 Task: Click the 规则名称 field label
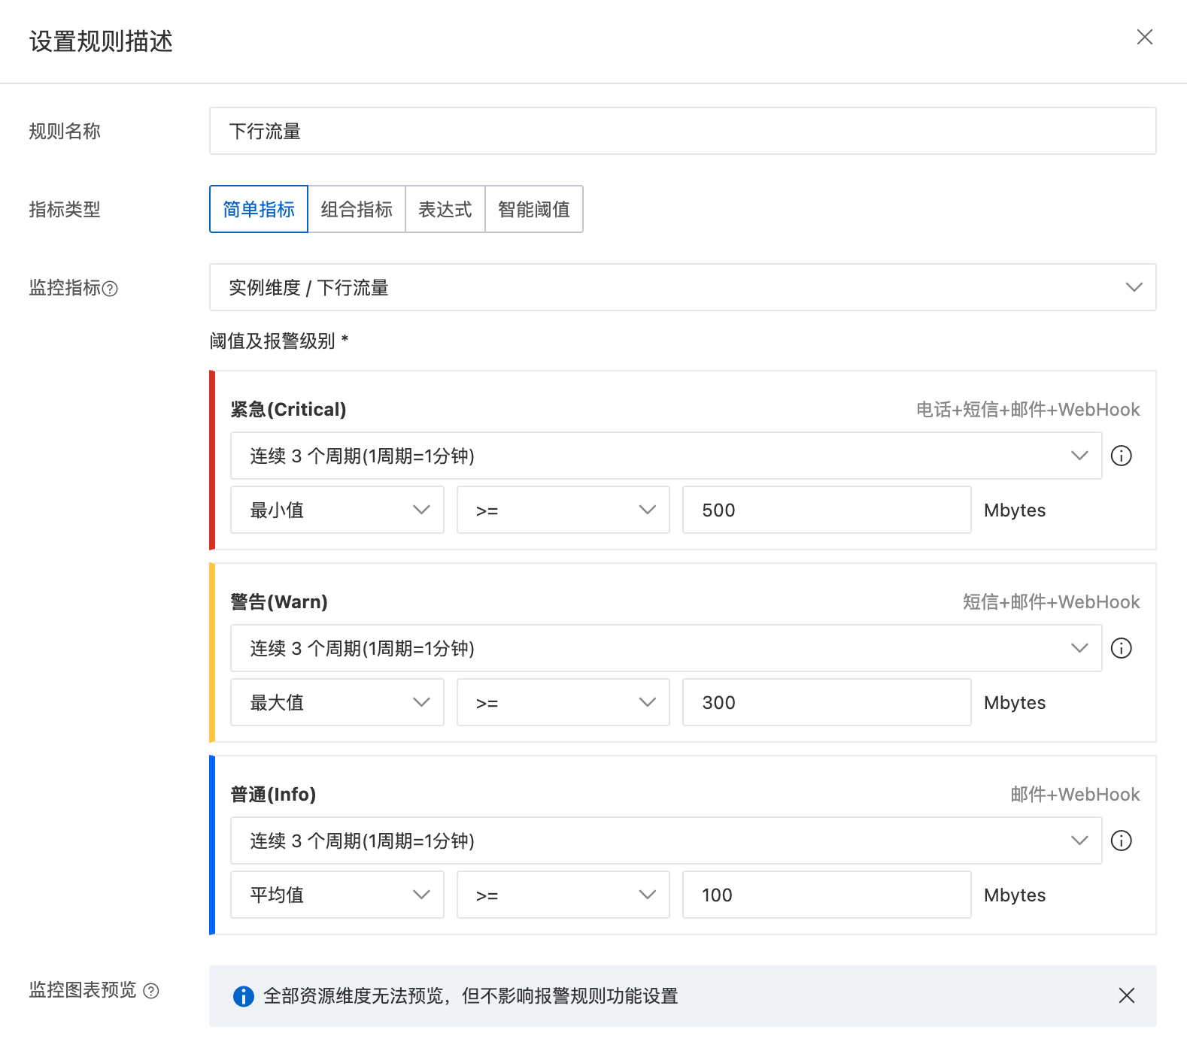click(x=65, y=132)
